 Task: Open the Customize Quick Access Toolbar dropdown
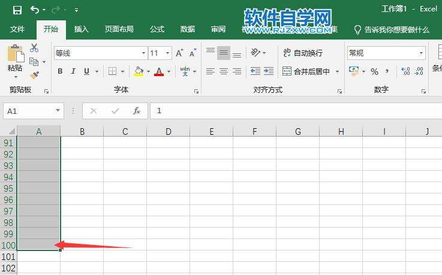(76, 10)
